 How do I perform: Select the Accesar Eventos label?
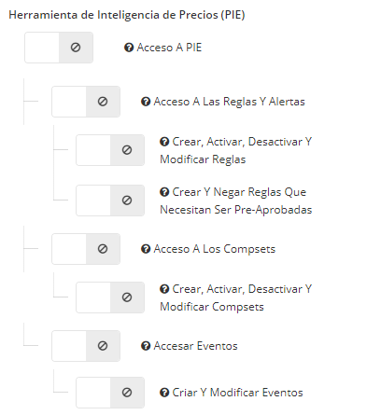click(195, 346)
